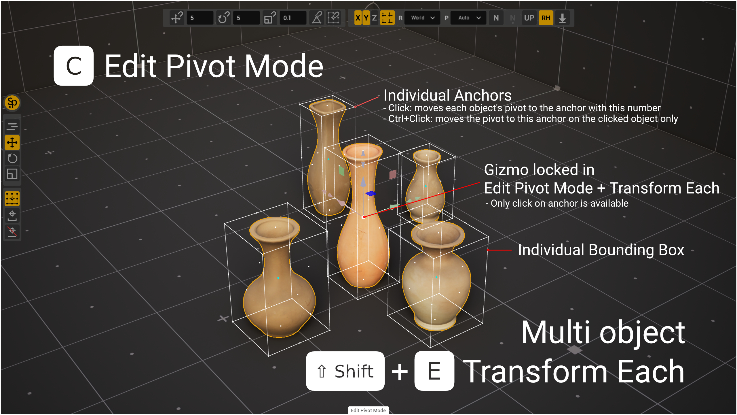Toggle the Transform Each multi-axis icon
The height and width of the screenshot is (415, 737).
(387, 18)
